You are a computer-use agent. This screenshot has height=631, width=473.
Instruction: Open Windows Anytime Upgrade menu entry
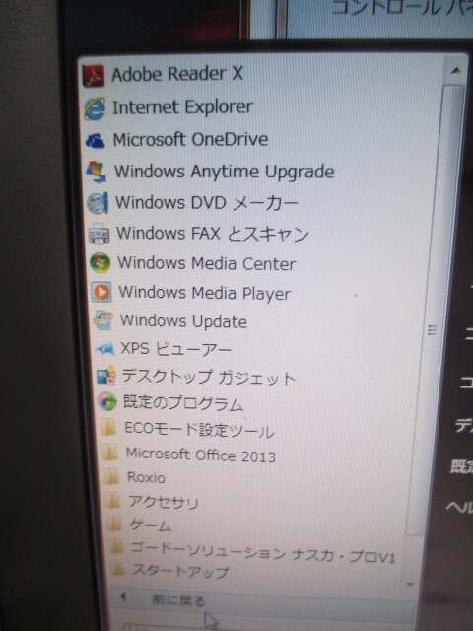point(225,172)
